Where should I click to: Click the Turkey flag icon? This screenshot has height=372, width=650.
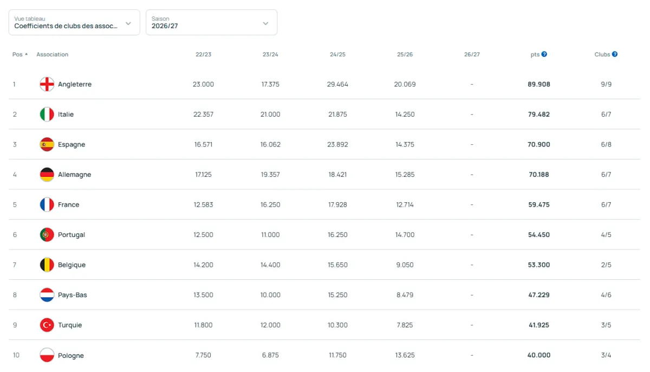(47, 325)
